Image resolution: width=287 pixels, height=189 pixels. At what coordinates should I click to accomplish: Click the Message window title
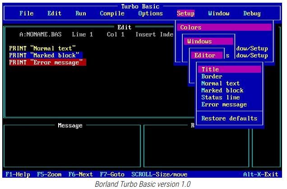[x=70, y=125]
